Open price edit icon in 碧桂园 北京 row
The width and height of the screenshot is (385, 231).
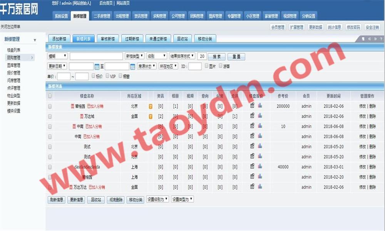252,105
